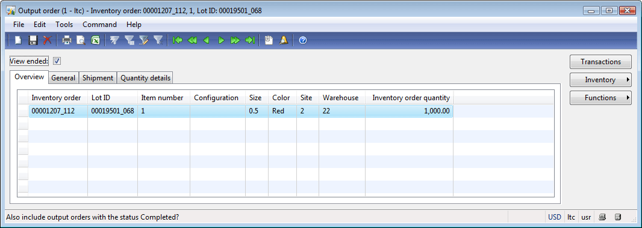The width and height of the screenshot is (642, 228).
Task: Open Print preview with magnifier icon
Action: (x=81, y=40)
